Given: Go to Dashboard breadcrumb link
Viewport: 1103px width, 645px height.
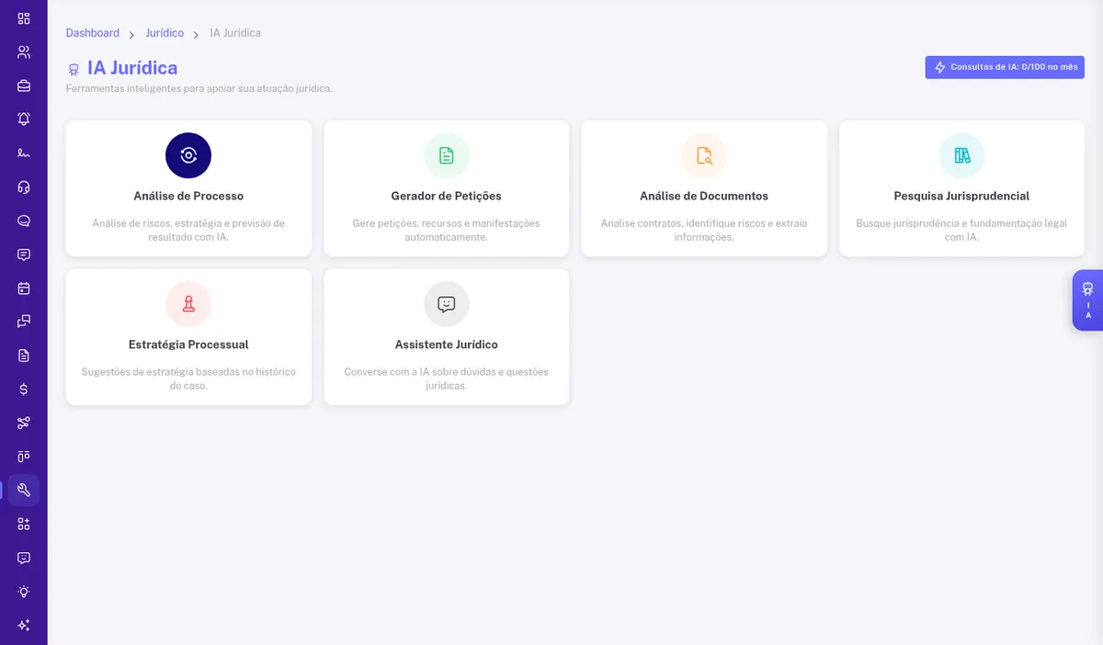Looking at the screenshot, I should pyautogui.click(x=93, y=33).
